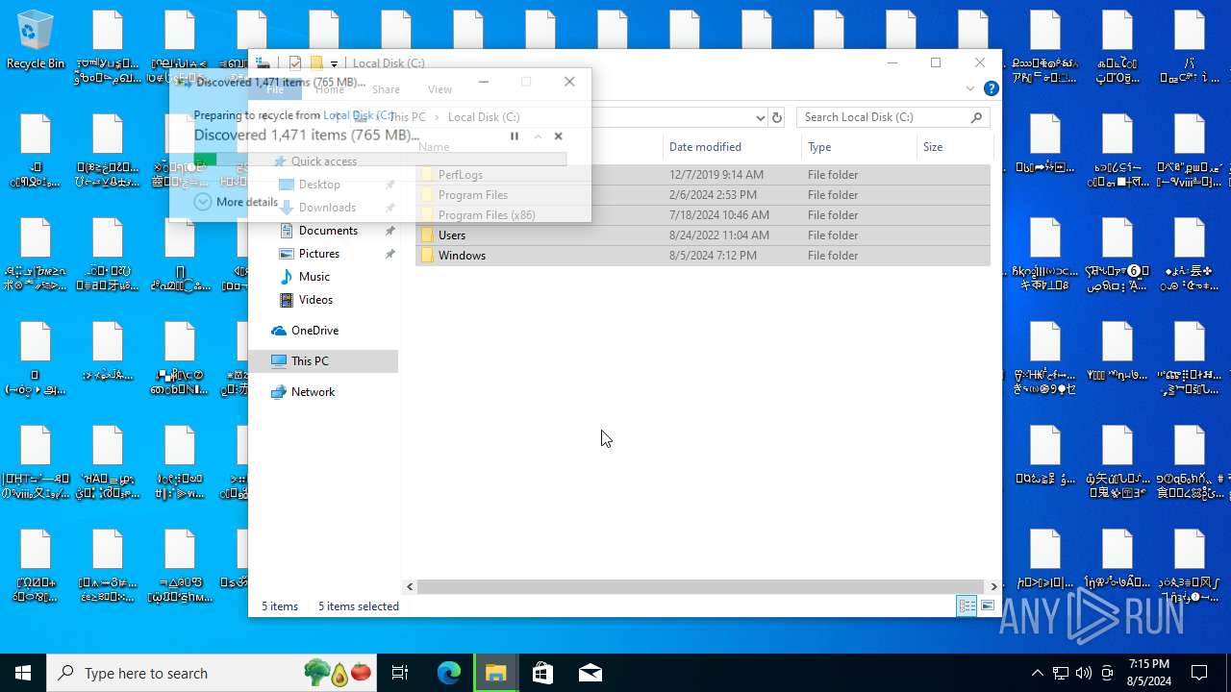Open the network icon in the system tray
The height and width of the screenshot is (692, 1231).
[1061, 673]
